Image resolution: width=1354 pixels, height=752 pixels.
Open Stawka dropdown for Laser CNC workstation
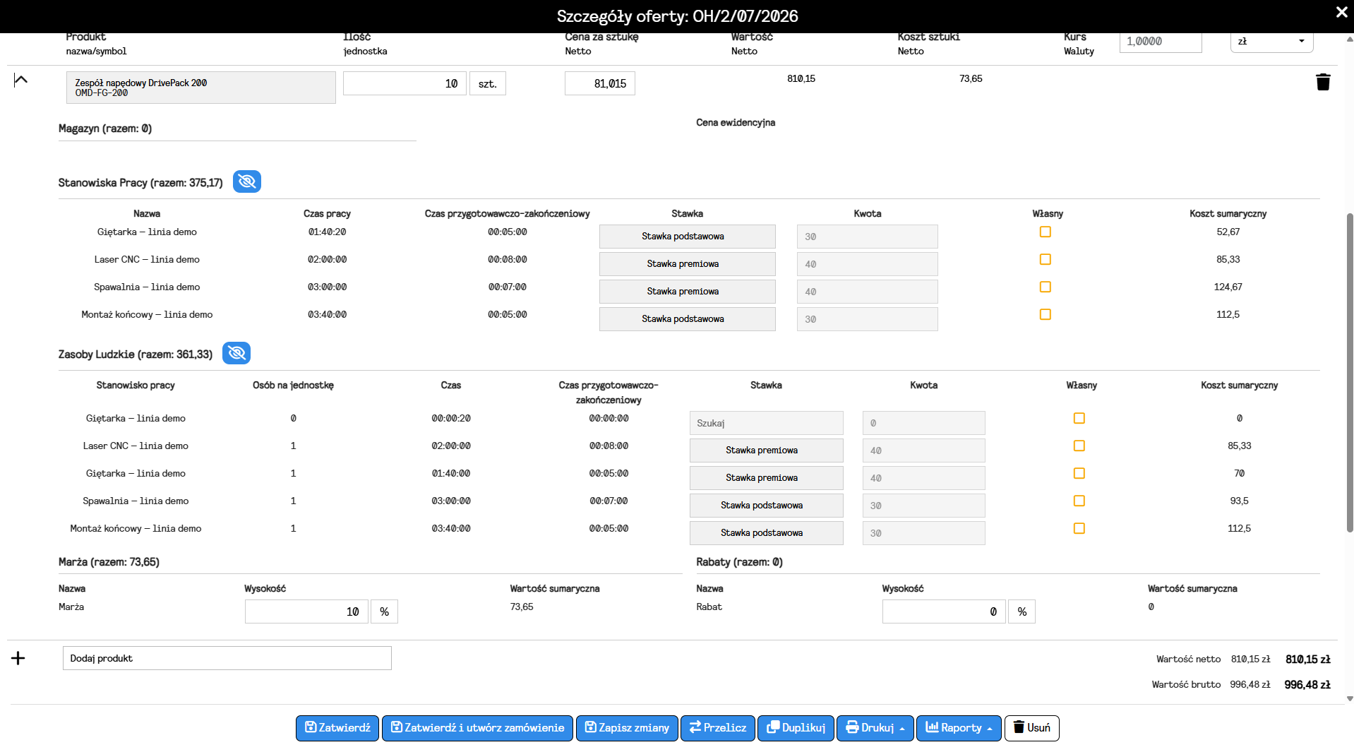pos(687,264)
